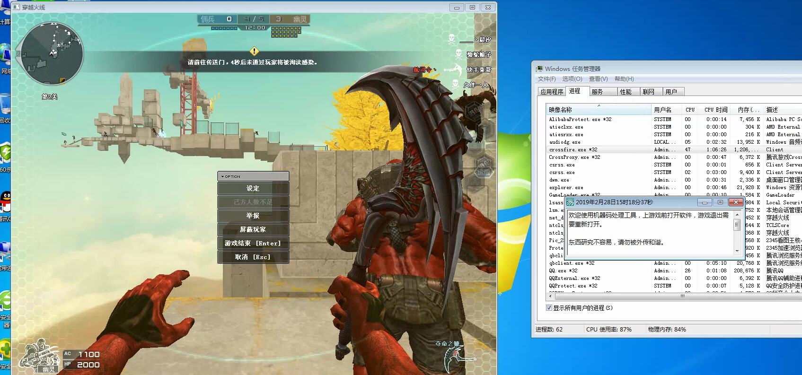Open the 360 green shield desktop icon

tap(5, 153)
